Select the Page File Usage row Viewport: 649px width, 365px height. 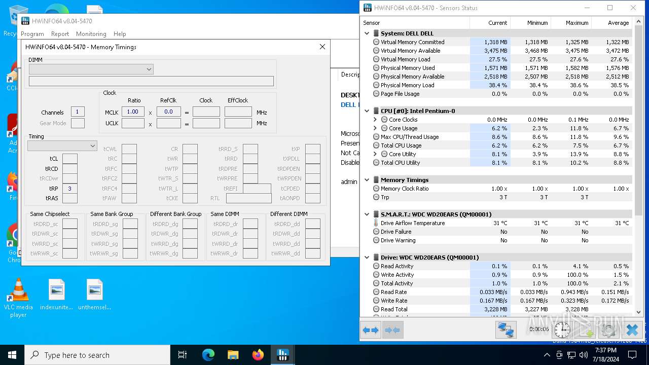point(496,94)
